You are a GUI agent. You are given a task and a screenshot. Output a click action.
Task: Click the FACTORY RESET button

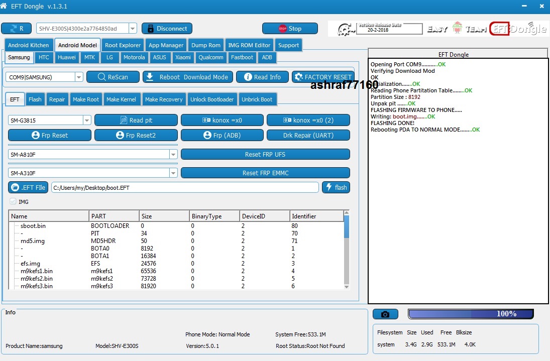pos(322,77)
